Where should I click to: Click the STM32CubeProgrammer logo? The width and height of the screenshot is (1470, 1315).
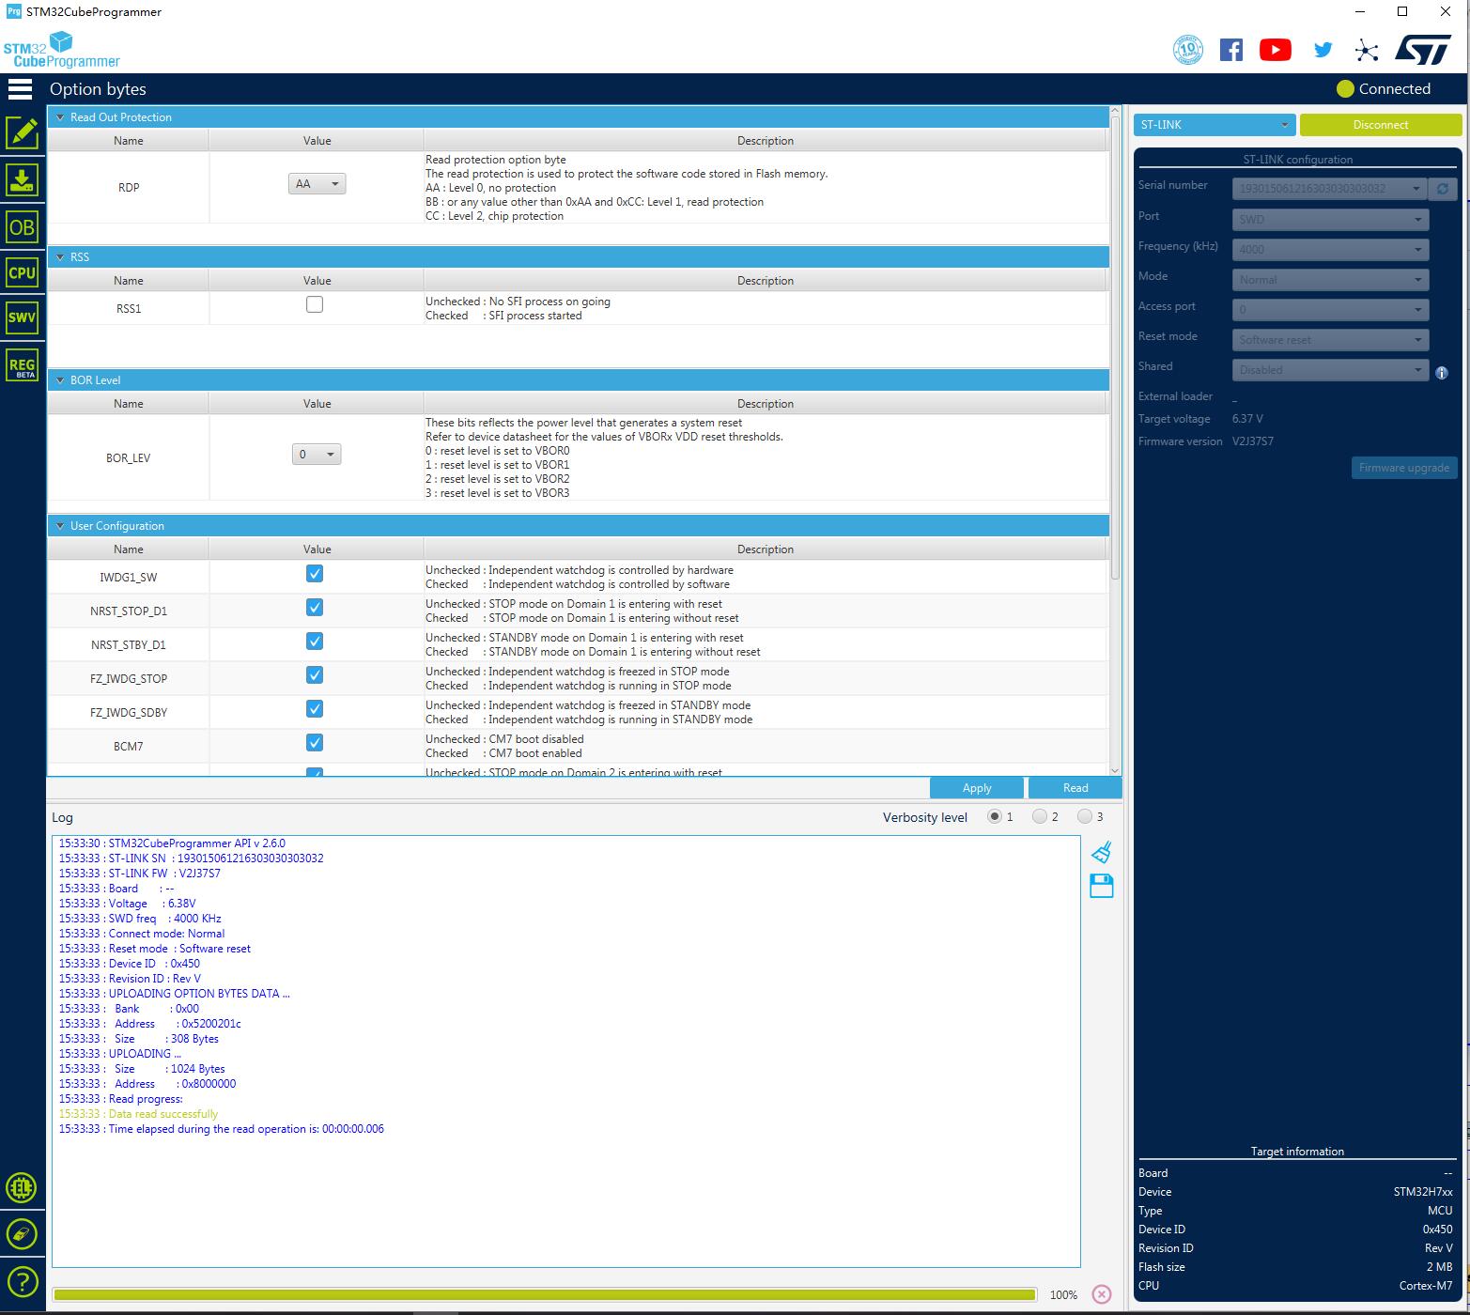62,50
